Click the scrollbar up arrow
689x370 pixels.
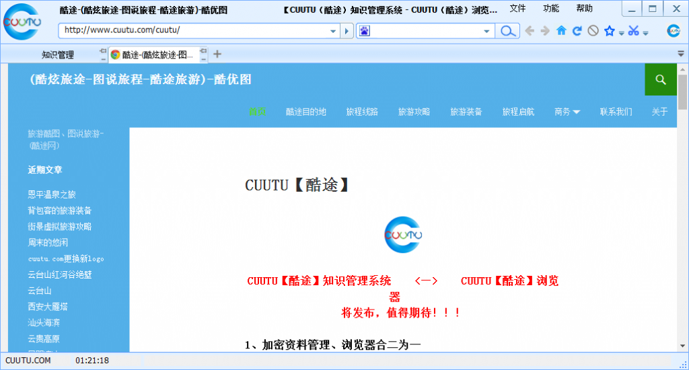tap(682, 69)
